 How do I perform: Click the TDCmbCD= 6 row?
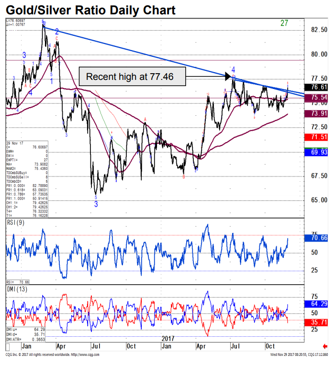coord(27,181)
